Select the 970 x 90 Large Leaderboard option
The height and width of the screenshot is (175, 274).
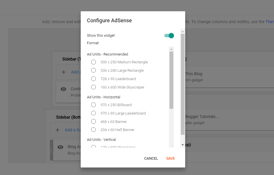coord(93,113)
